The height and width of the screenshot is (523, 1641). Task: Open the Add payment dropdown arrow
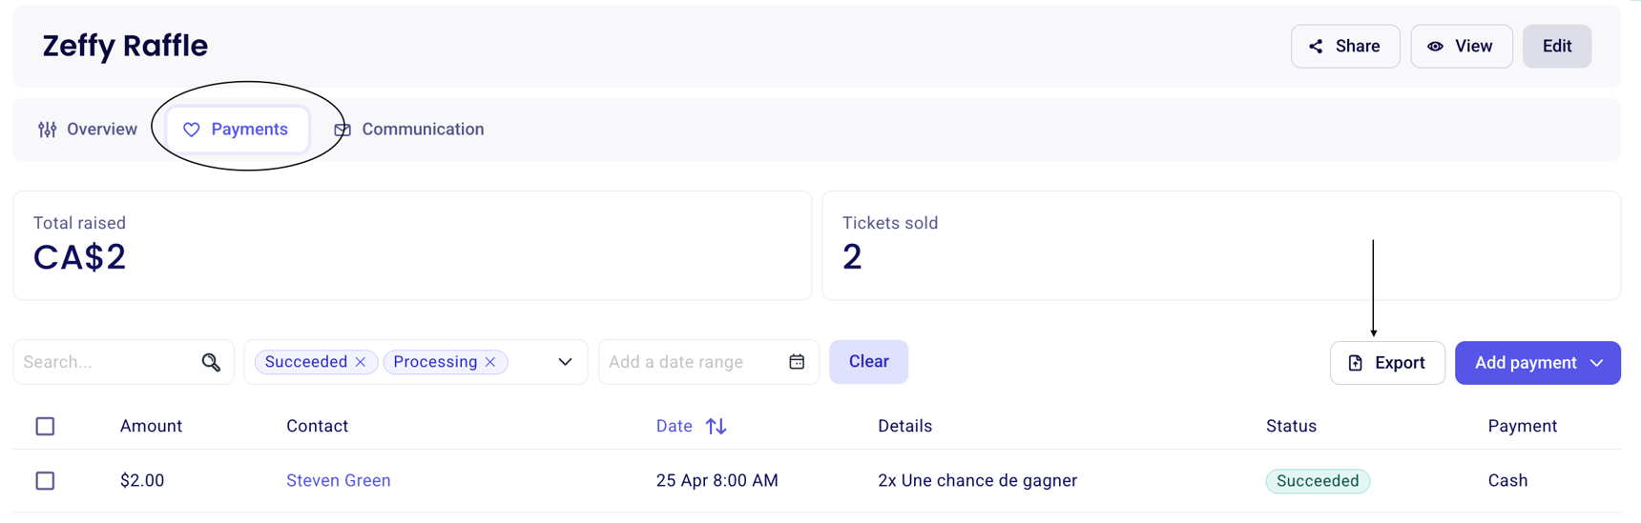[1597, 363]
